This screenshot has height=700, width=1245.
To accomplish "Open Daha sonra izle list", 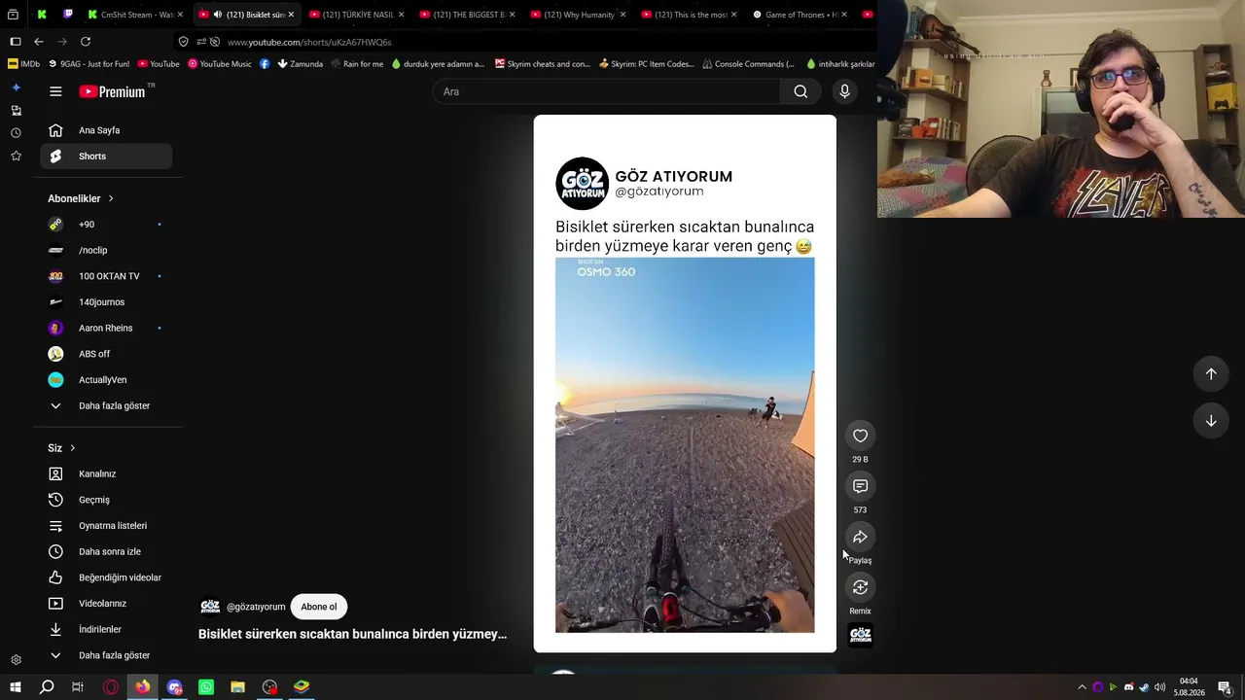I will (x=105, y=552).
